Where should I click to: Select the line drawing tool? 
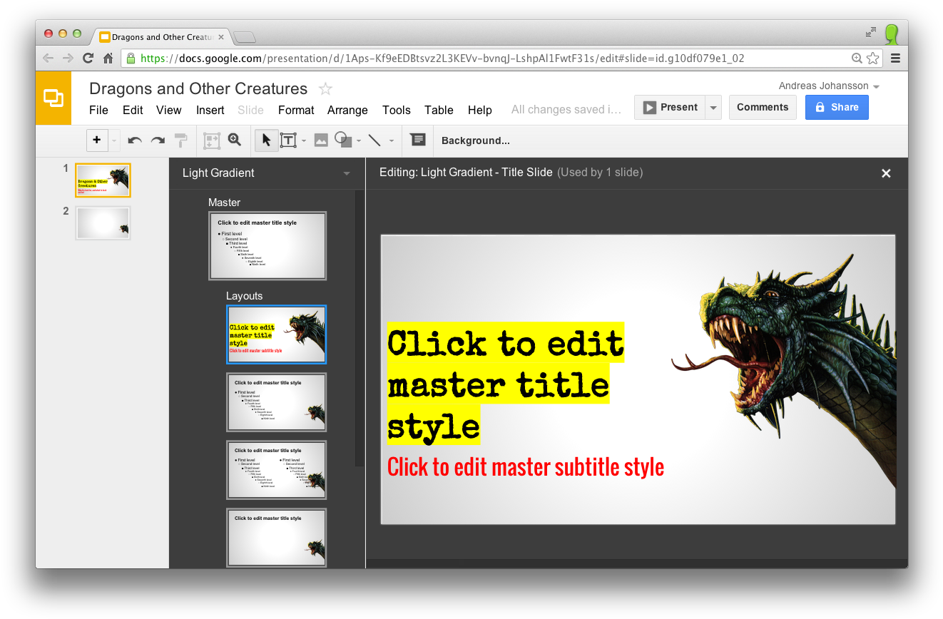coord(374,140)
